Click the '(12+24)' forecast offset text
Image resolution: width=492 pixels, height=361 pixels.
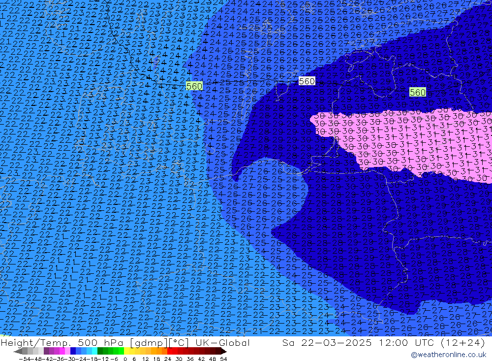click(x=463, y=343)
